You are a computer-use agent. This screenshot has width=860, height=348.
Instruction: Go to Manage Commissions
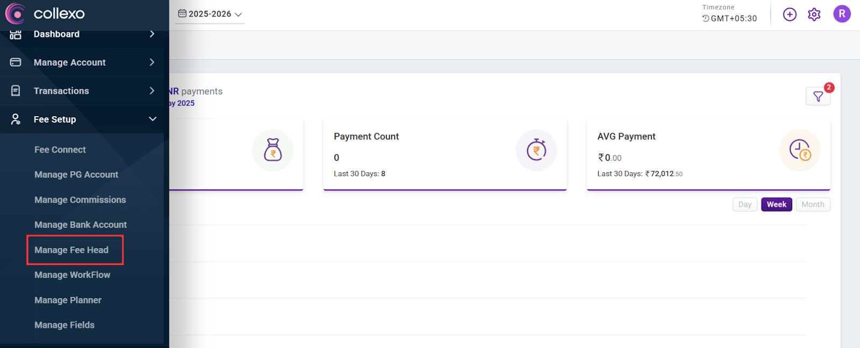click(80, 200)
